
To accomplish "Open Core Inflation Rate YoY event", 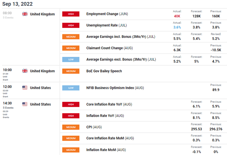I will point(109,104).
